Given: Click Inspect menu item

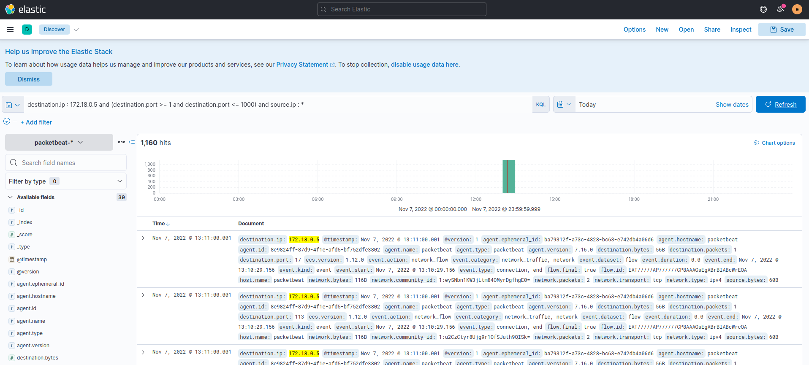Looking at the screenshot, I should click(741, 30).
